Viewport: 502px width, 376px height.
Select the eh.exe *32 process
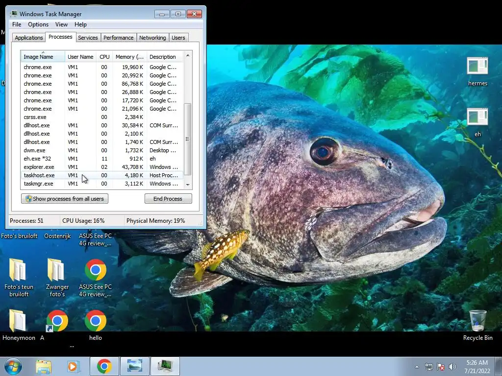tap(102, 159)
